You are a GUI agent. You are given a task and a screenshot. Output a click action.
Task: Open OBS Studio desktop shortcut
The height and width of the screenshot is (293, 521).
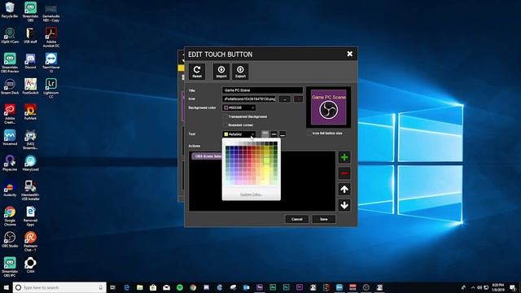[10, 239]
